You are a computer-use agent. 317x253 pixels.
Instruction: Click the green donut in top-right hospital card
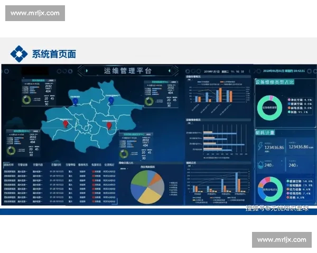pos(149,101)
